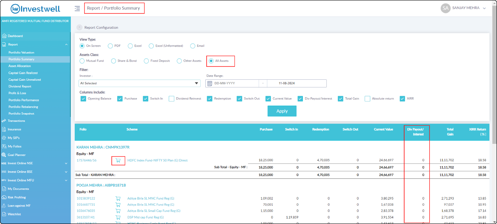Click the Apply button
This screenshot has height=224, width=497.
pyautogui.click(x=282, y=111)
